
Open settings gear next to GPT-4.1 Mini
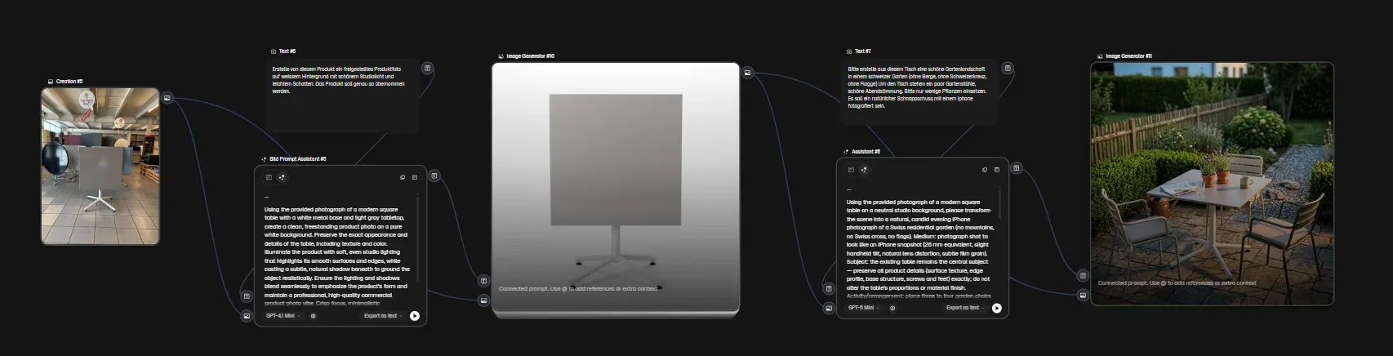point(314,316)
